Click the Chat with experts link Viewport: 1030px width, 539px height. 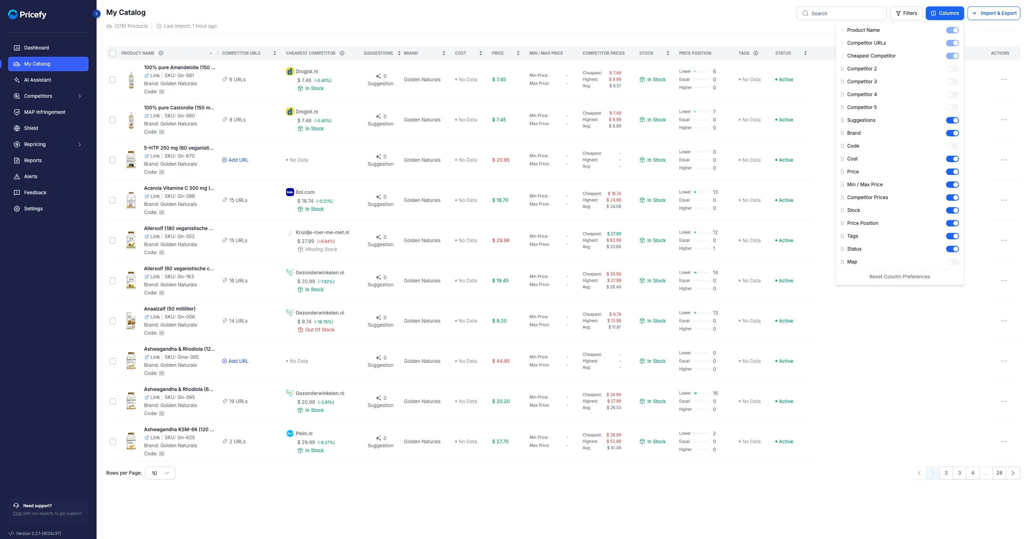point(17,514)
